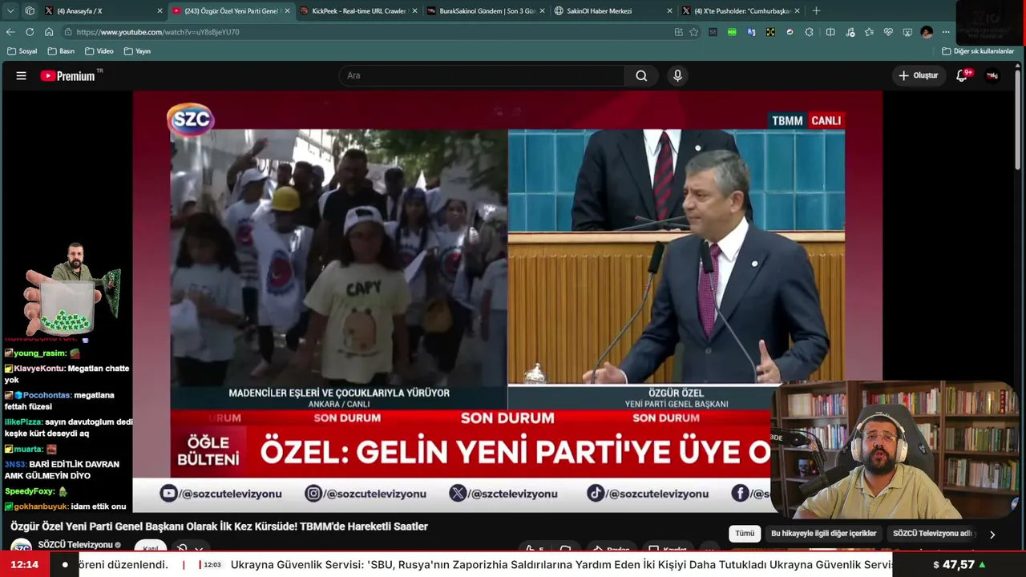Screen dimensions: 1026x577
Task: Close the Anasayfa / X tab
Action: click(x=160, y=11)
